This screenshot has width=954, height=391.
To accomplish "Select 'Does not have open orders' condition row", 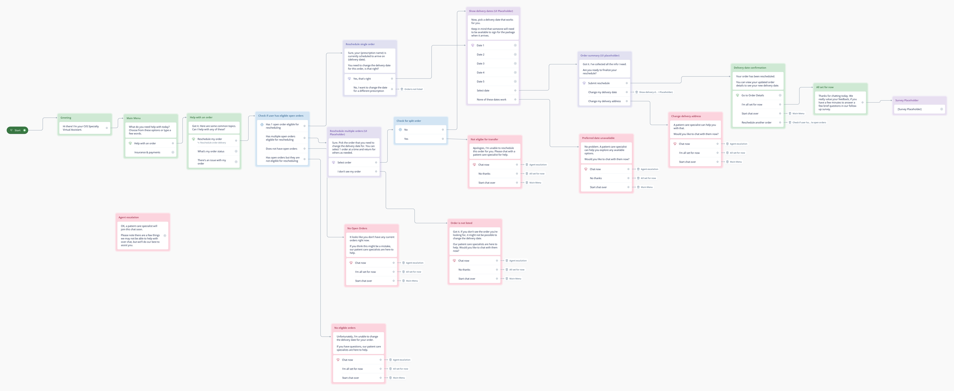I will 282,149.
